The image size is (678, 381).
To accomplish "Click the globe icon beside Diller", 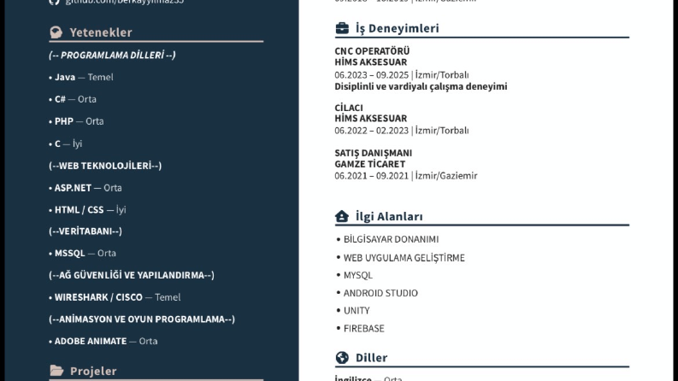I will coord(342,358).
